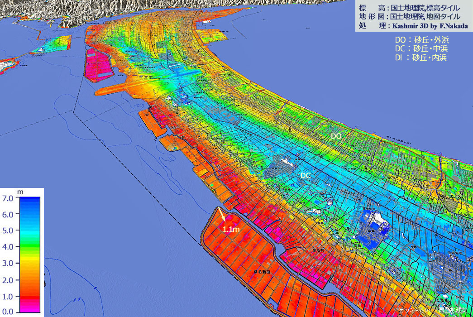This screenshot has width=473, height=317.
Task: Click the DO sand dune map marker
Action: pos(336,136)
